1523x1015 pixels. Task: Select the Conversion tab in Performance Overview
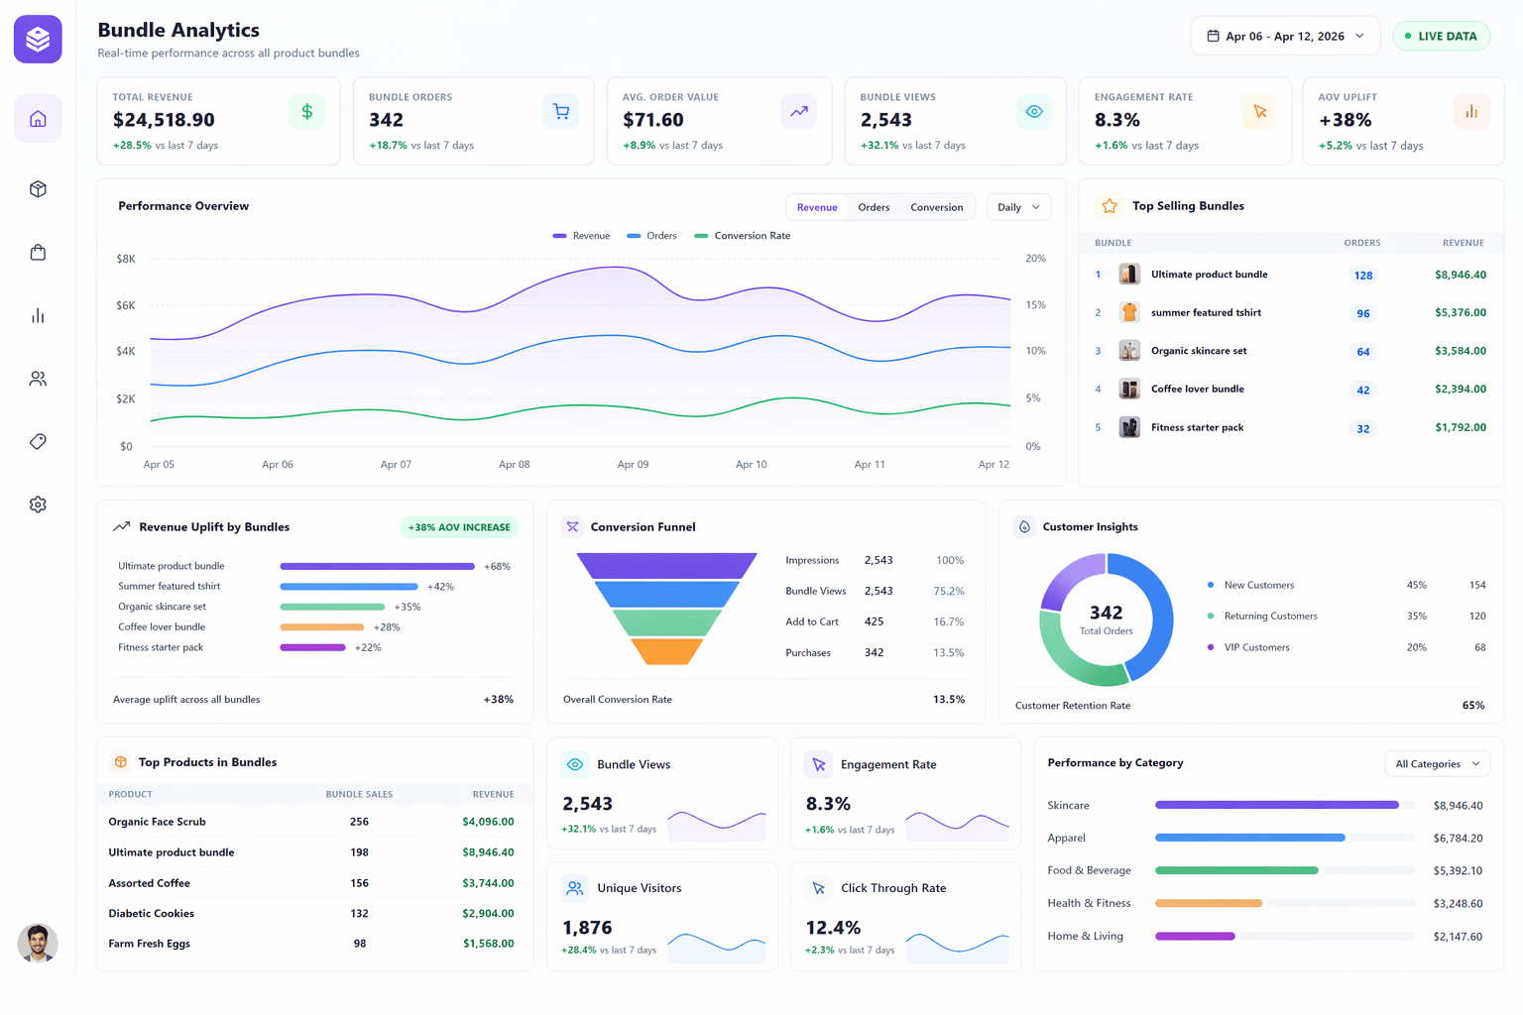click(937, 207)
